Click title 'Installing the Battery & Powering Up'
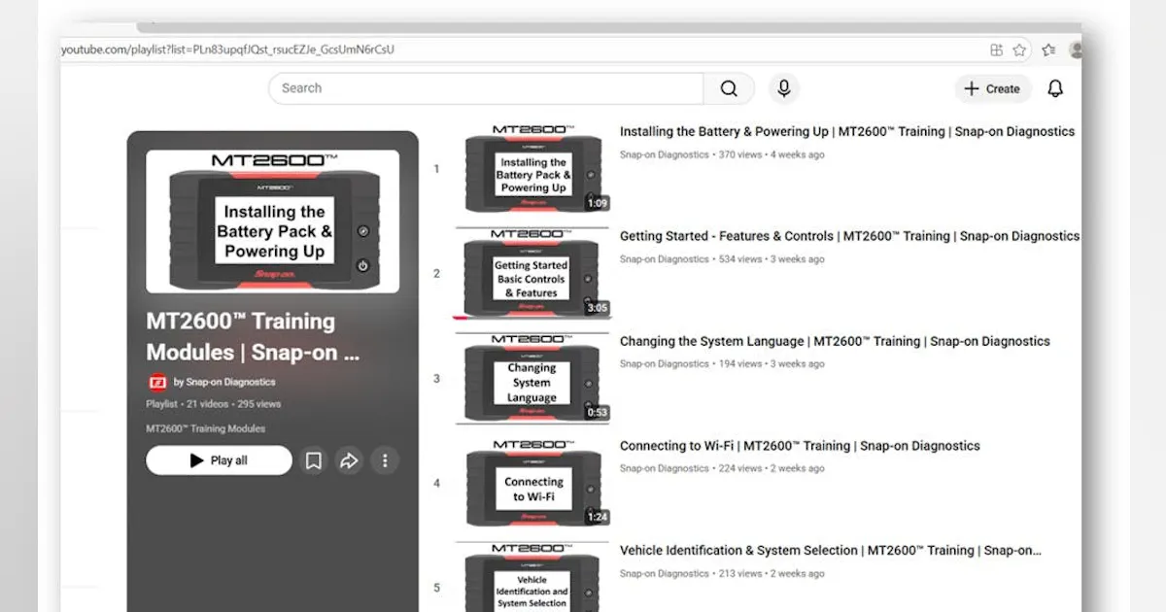1166x612 pixels. [x=724, y=131]
